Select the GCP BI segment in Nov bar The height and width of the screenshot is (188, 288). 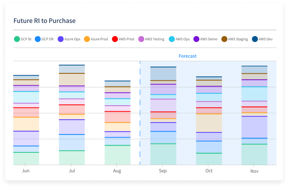coord(254,154)
